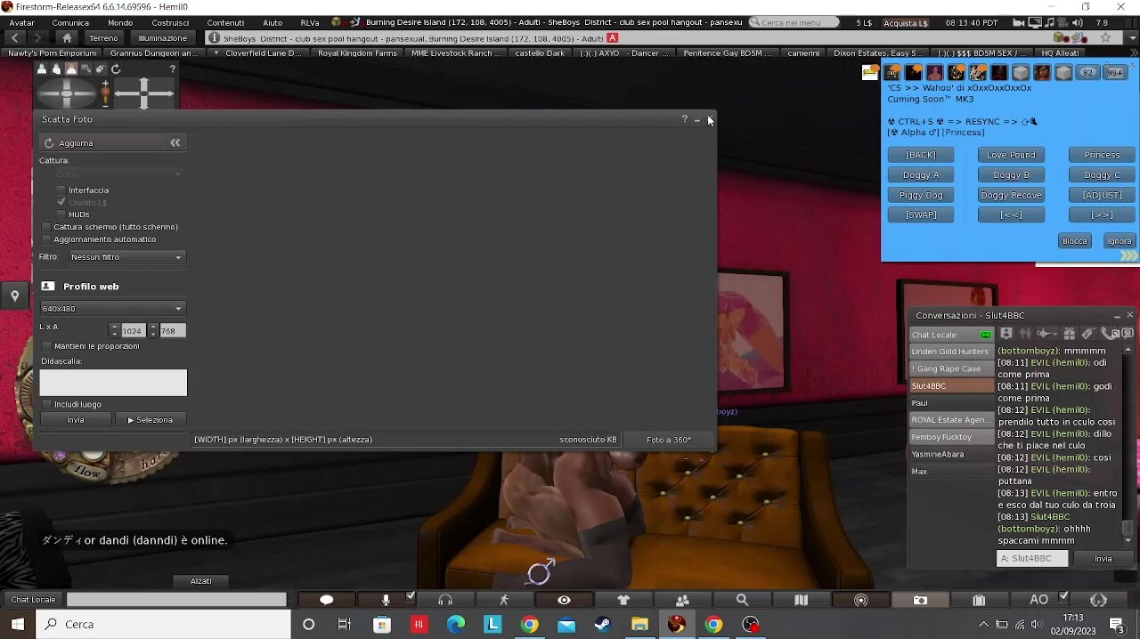Switch to the Chat Locale conversation tab

point(934,335)
